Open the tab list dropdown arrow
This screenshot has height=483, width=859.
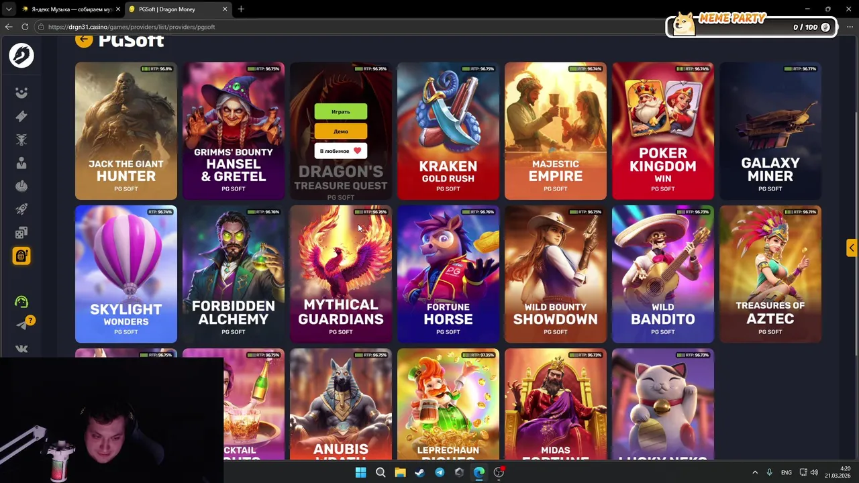pyautogui.click(x=8, y=9)
